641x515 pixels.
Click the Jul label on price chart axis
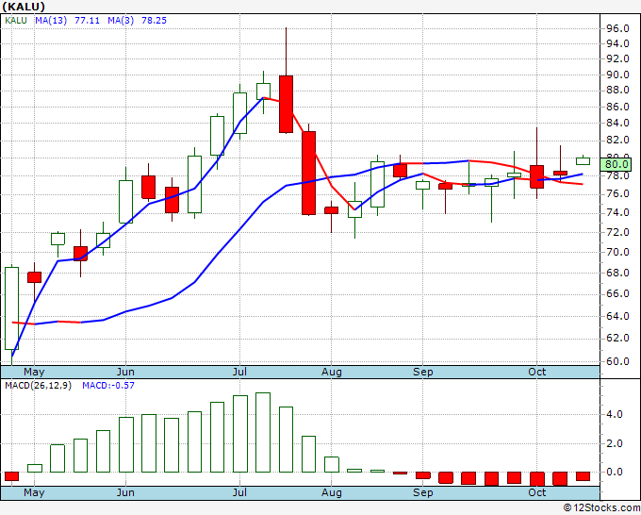click(240, 372)
